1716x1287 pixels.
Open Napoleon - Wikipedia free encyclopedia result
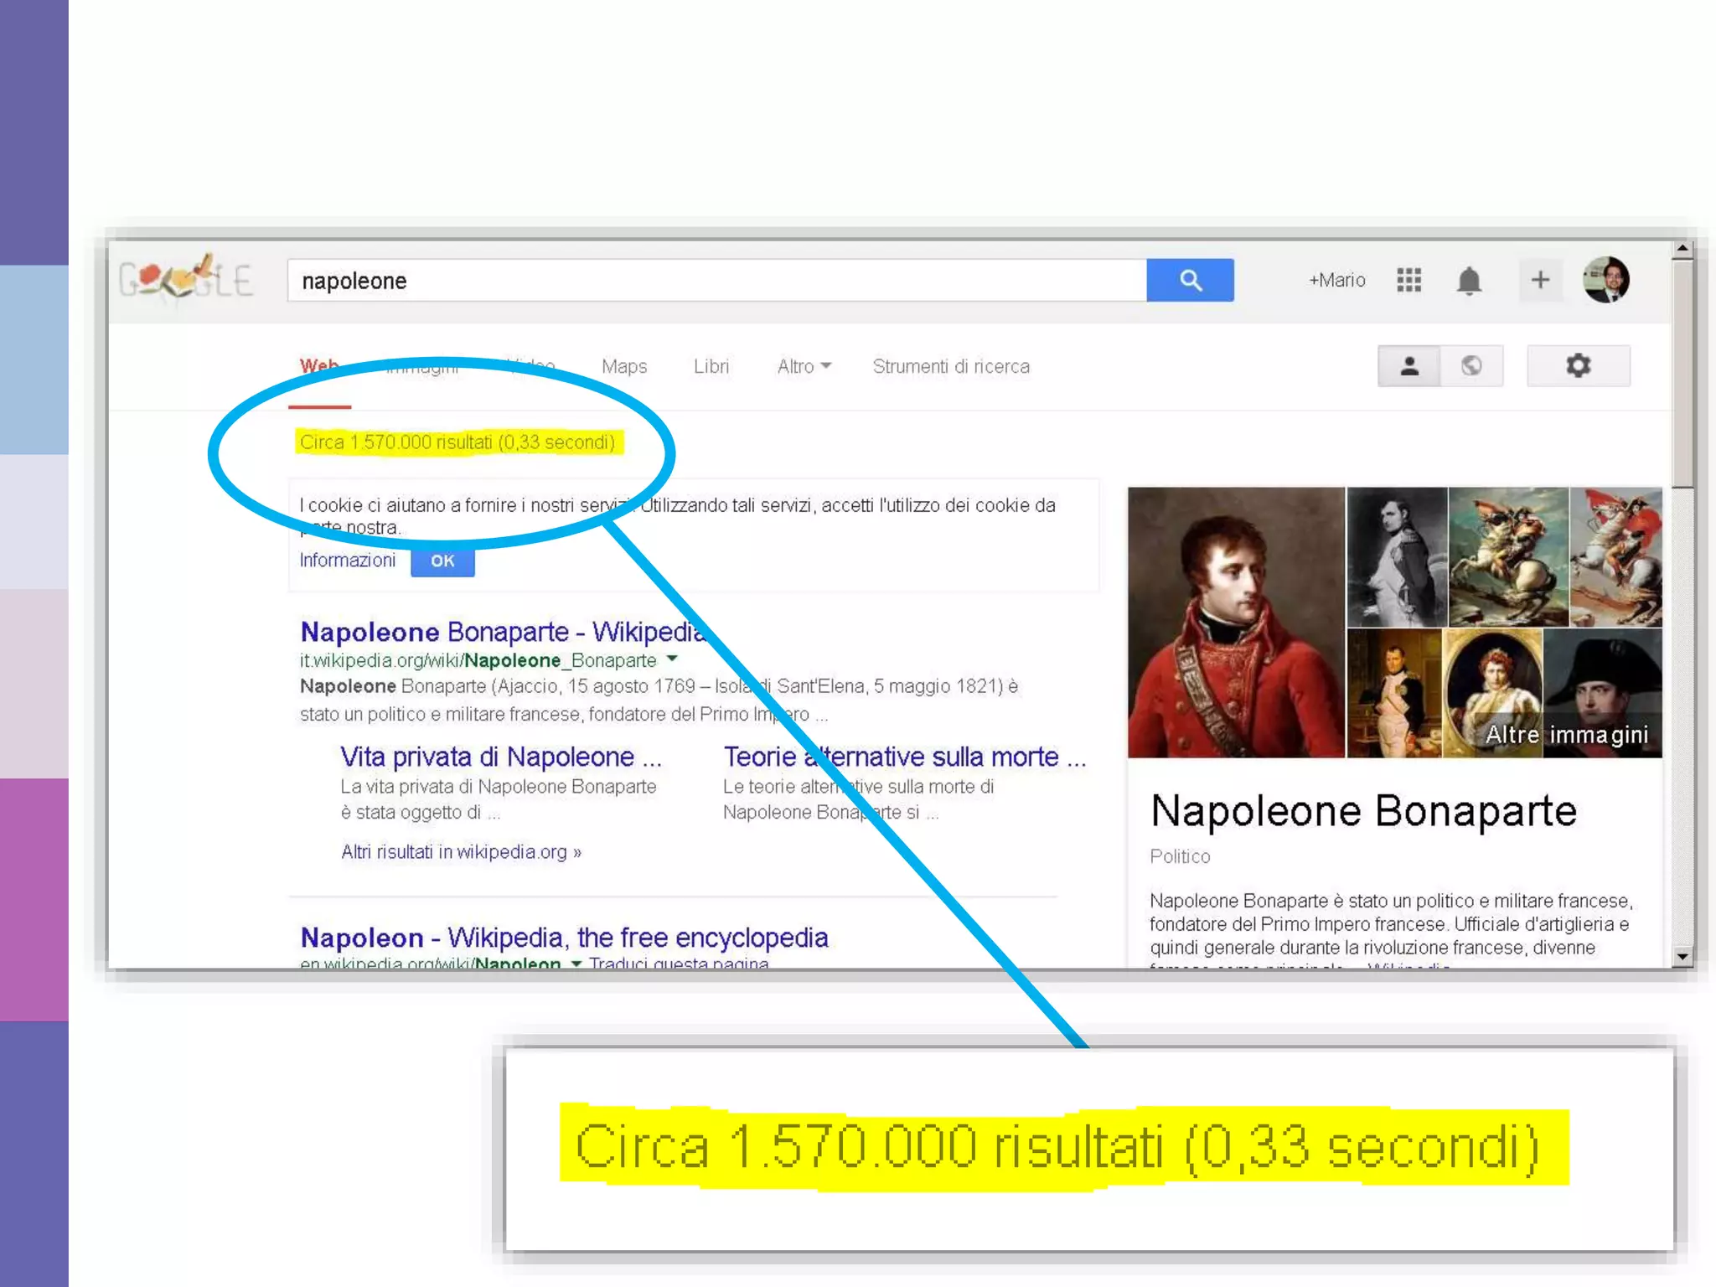click(x=564, y=937)
